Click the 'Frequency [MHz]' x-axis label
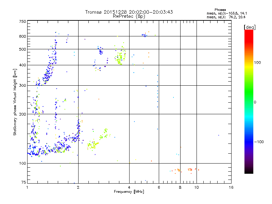 (x=129, y=191)
